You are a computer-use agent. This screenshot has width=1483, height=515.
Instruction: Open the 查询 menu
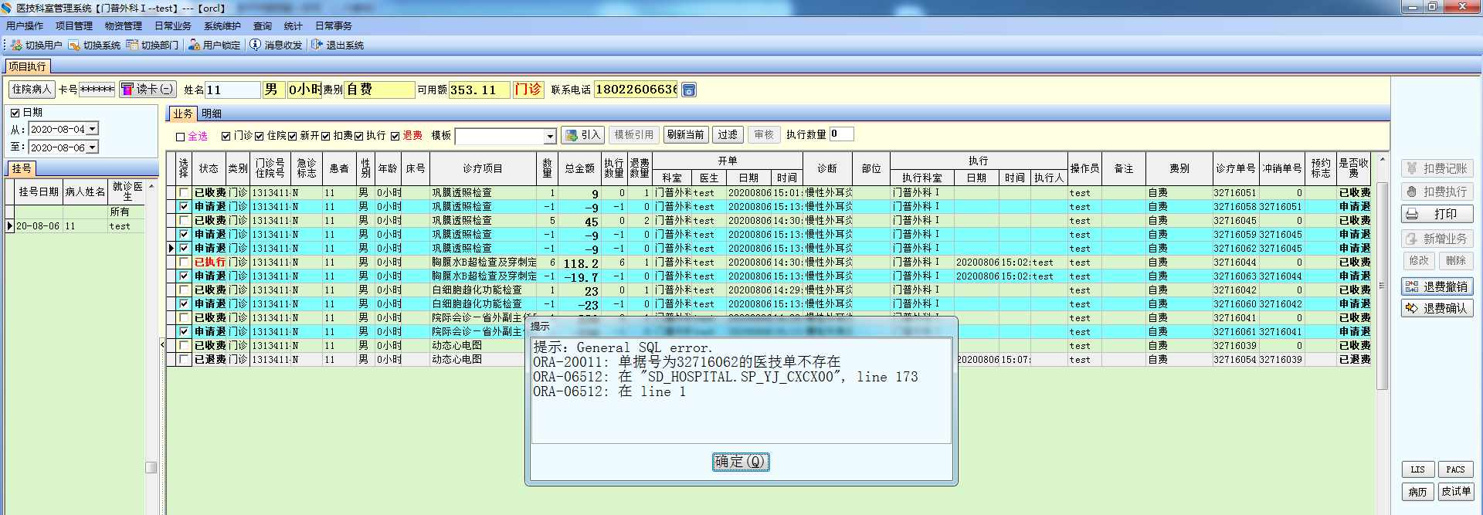263,26
